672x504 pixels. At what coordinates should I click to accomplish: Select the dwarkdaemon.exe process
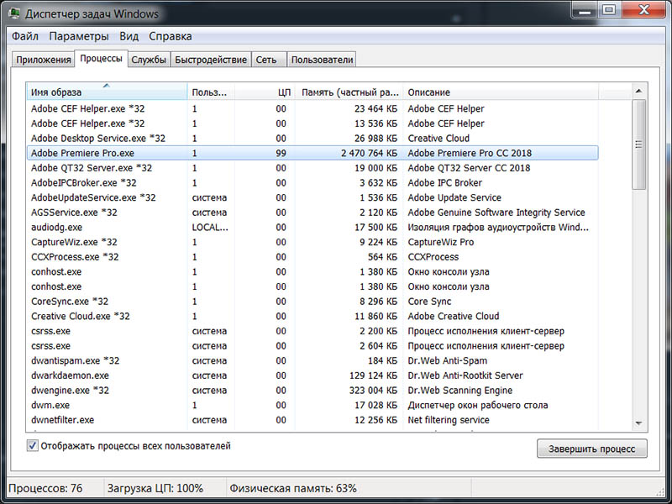(x=312, y=375)
